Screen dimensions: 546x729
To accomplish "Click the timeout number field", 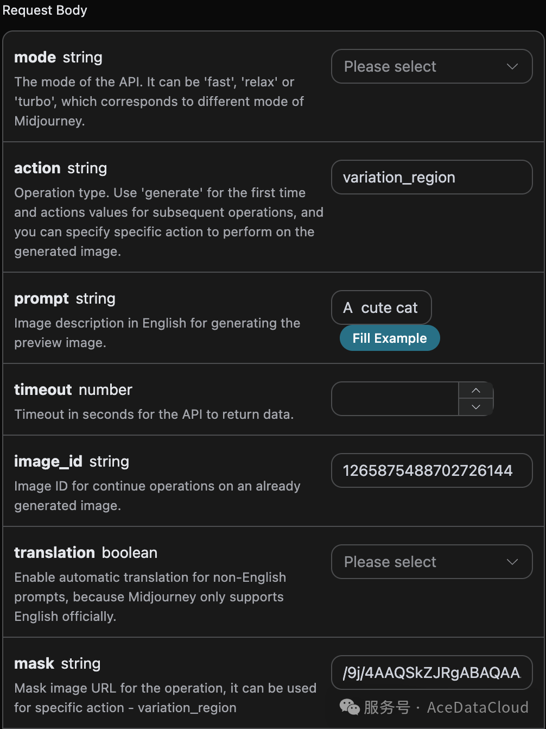I will click(395, 399).
